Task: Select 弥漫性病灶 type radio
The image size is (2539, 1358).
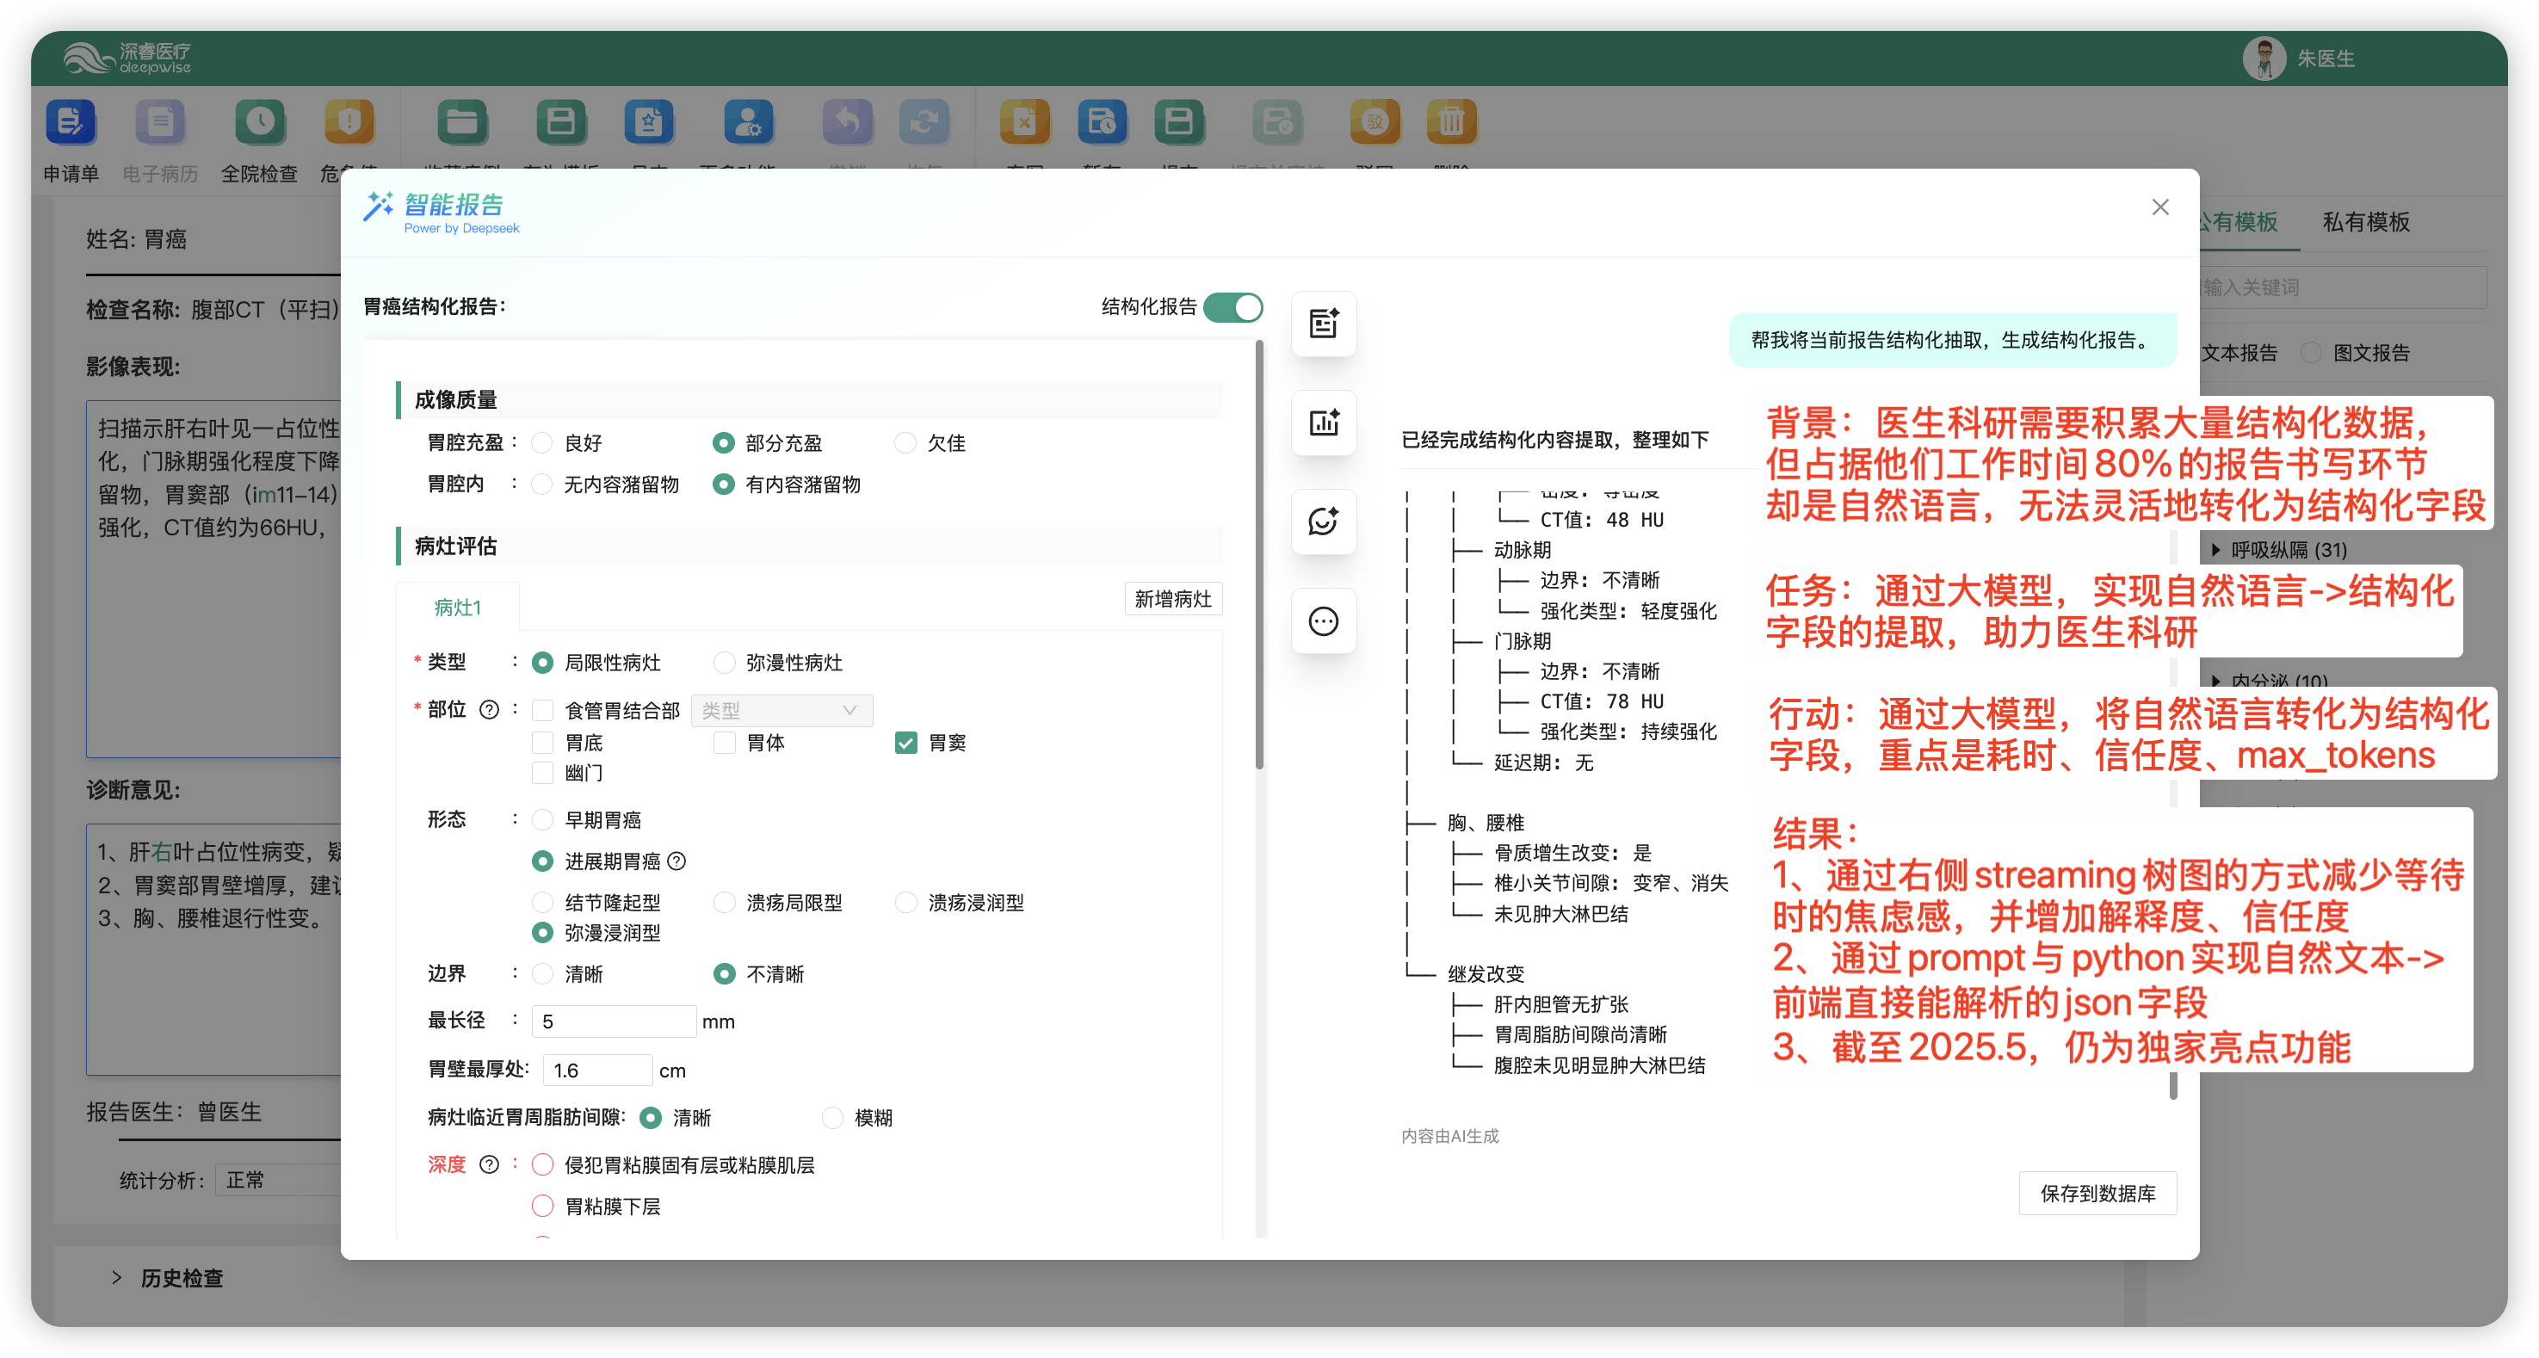Action: tap(725, 663)
